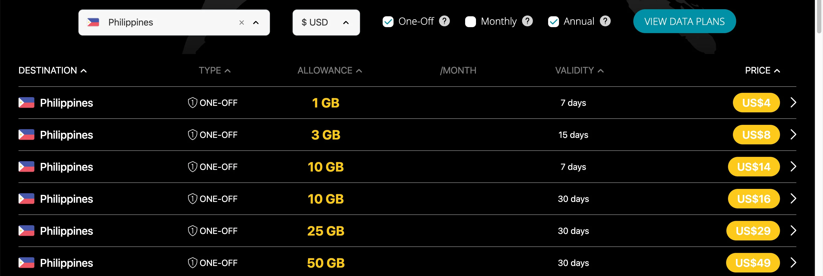This screenshot has height=276, width=823.
Task: Open the 1 GB plan arrow
Action: click(x=793, y=103)
